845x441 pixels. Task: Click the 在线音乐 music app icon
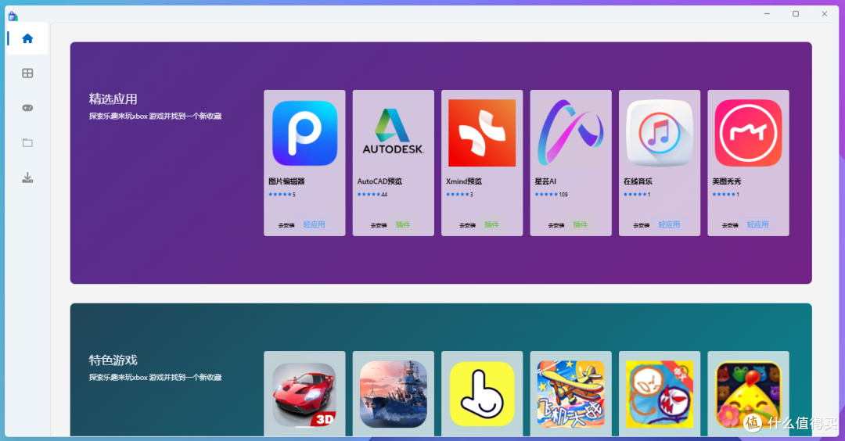(x=660, y=133)
